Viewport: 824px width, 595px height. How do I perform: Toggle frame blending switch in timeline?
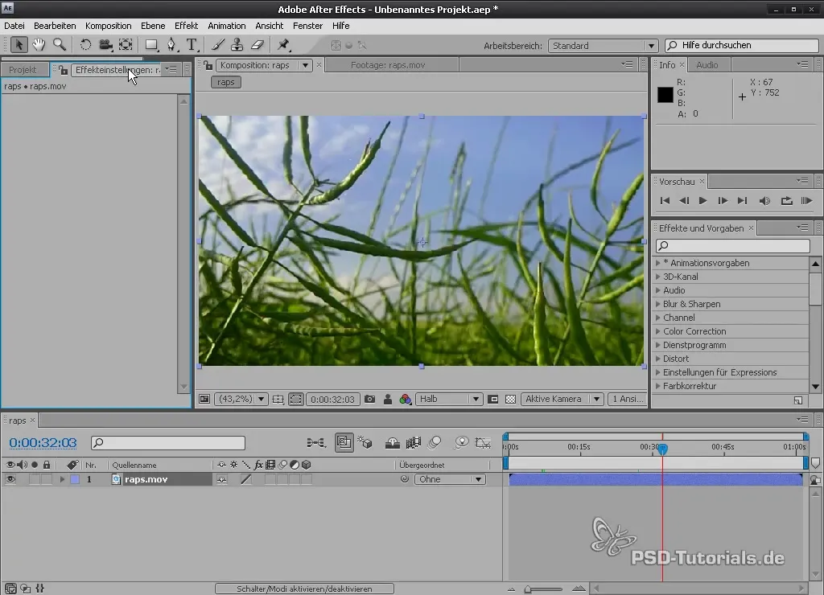(414, 443)
